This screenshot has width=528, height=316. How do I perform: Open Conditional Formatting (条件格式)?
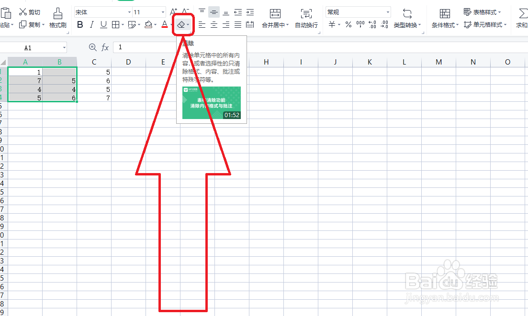445,18
